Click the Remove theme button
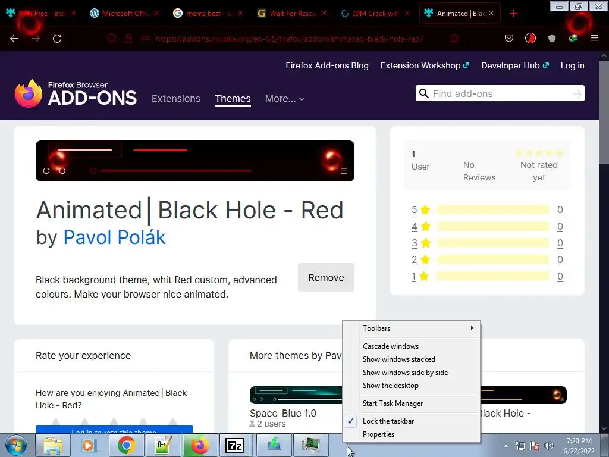This screenshot has width=609, height=457. point(326,277)
